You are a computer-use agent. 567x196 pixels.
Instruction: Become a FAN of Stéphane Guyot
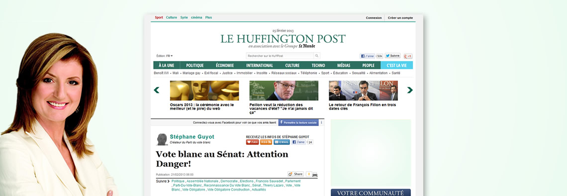pyautogui.click(x=252, y=142)
